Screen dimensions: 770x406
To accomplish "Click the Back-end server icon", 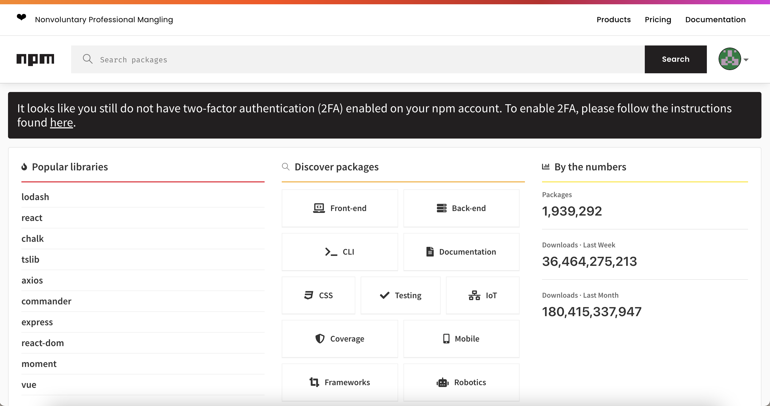I will tap(441, 208).
